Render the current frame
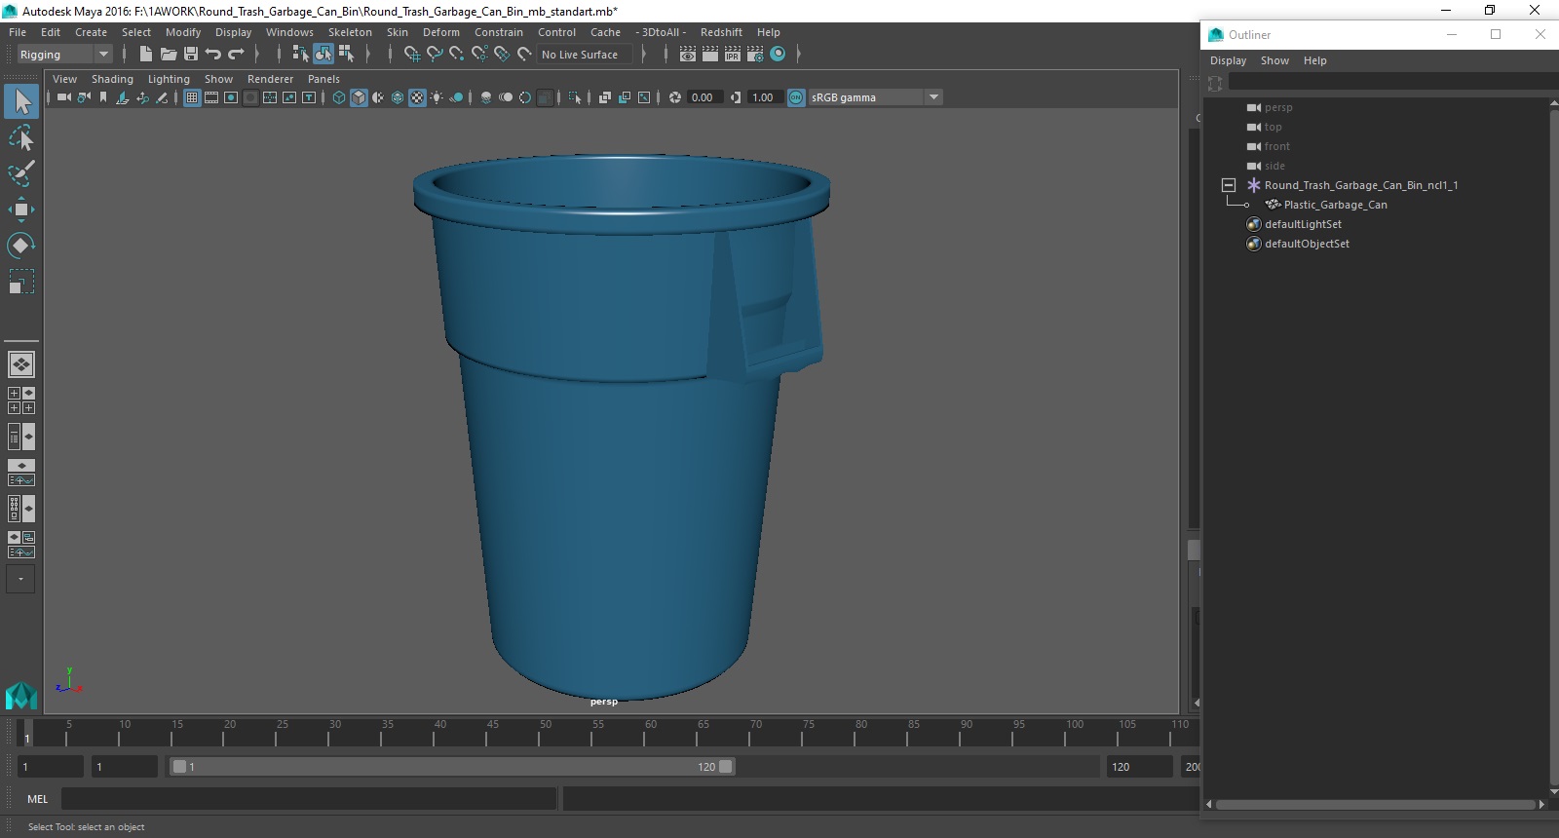 (710, 55)
